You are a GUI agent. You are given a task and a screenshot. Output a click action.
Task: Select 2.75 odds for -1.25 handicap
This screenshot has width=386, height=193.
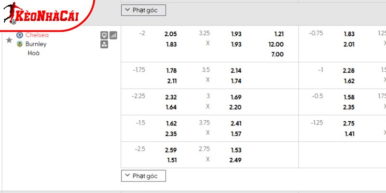348,124
